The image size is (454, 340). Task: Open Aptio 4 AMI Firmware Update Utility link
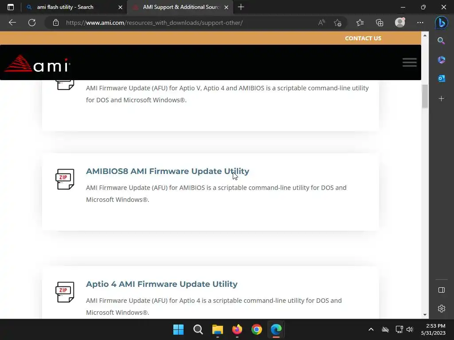161,284
